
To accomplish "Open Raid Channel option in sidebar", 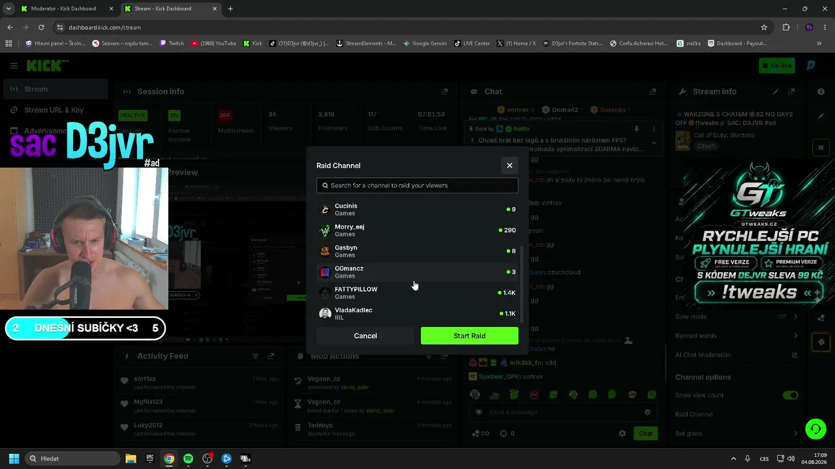I will (x=694, y=414).
